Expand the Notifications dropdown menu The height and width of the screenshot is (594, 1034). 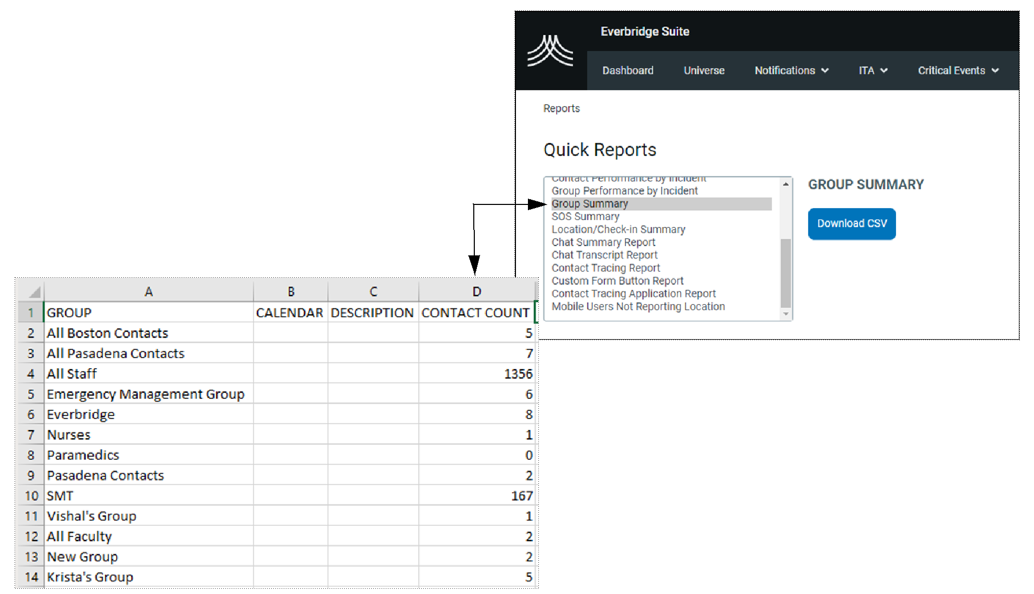click(x=791, y=70)
